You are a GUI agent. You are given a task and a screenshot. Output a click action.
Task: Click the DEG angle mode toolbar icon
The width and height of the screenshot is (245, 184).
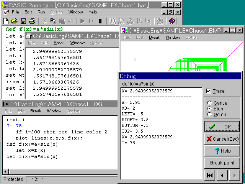pyautogui.click(x=160, y=21)
